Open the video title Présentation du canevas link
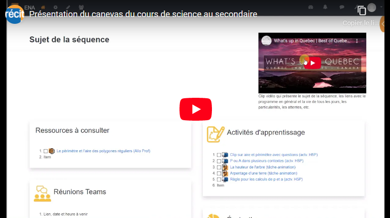 tap(143, 14)
